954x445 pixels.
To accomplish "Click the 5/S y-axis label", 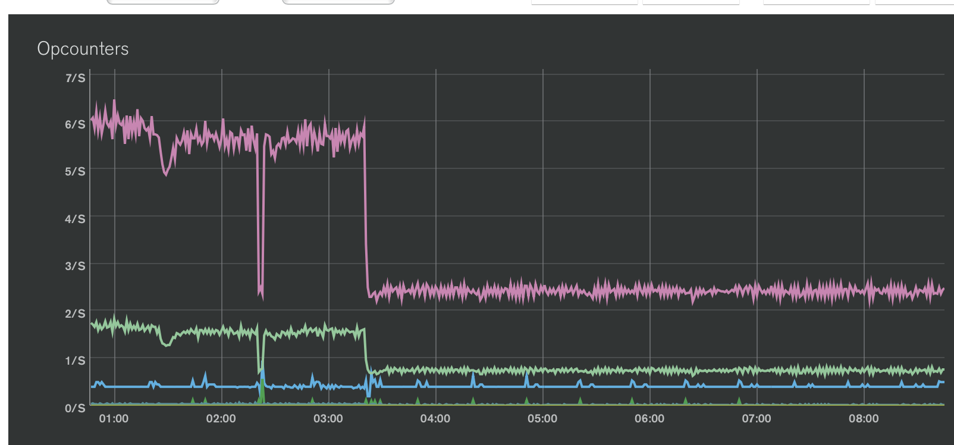I will point(75,171).
